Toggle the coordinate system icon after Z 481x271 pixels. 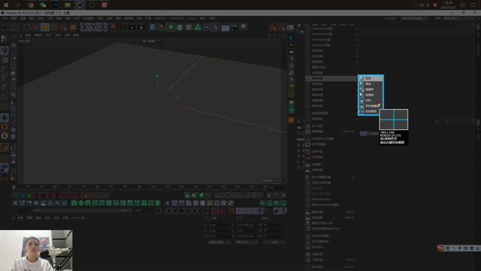(x=112, y=27)
